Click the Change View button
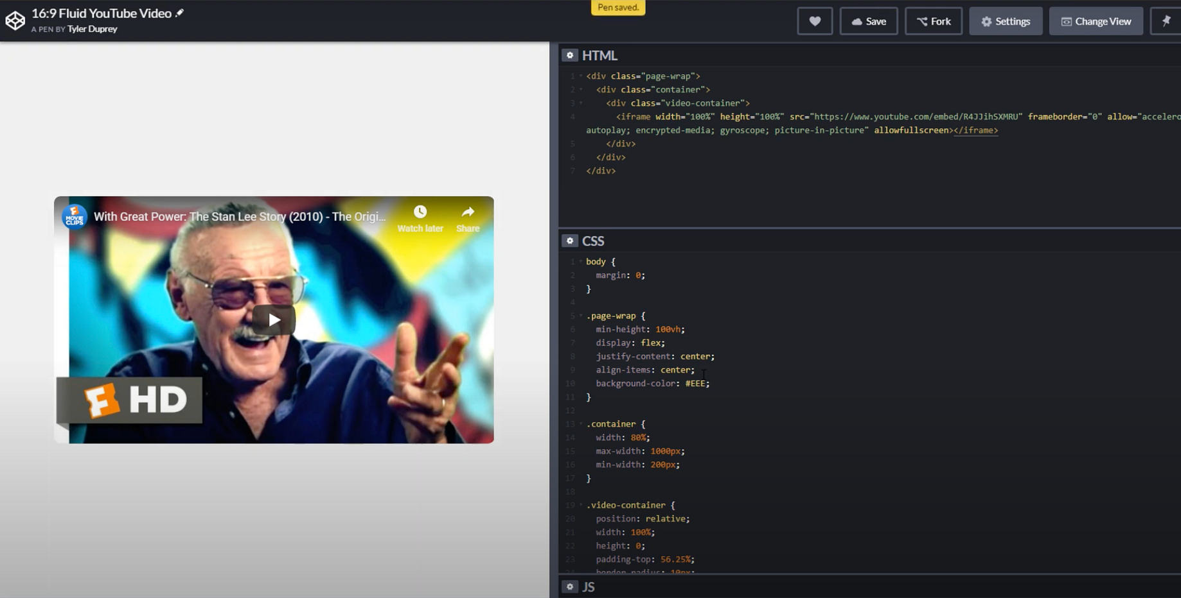Image resolution: width=1181 pixels, height=598 pixels. point(1096,21)
